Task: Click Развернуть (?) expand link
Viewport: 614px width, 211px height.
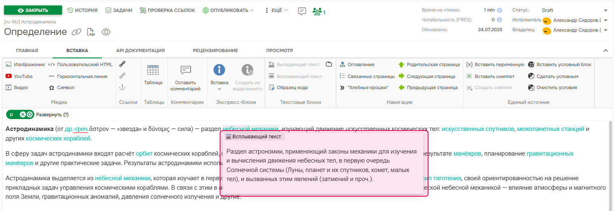Action: click(52, 115)
